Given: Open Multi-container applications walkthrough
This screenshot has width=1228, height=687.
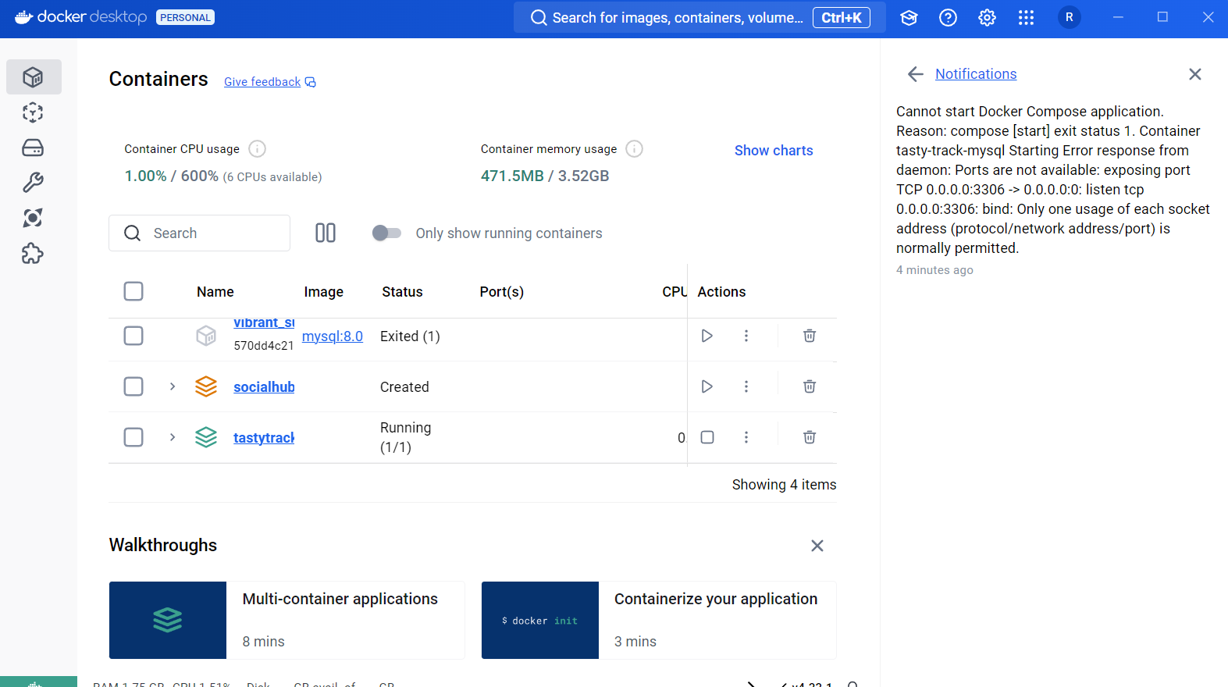Looking at the screenshot, I should [287, 620].
